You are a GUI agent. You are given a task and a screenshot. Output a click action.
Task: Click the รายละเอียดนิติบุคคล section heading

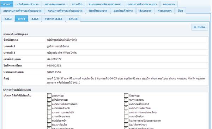[x=16, y=34]
